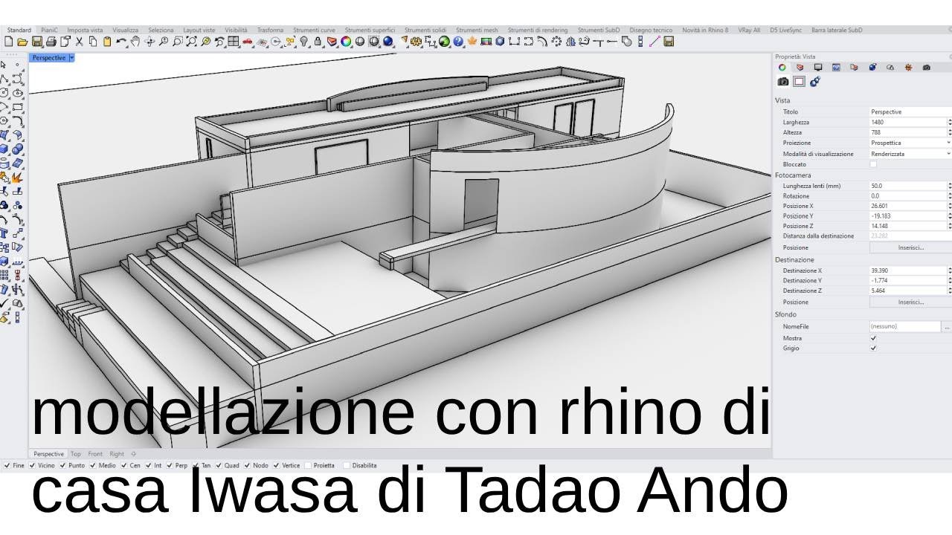
Task: Toggle the Cen osnap checkbox
Action: (123, 465)
